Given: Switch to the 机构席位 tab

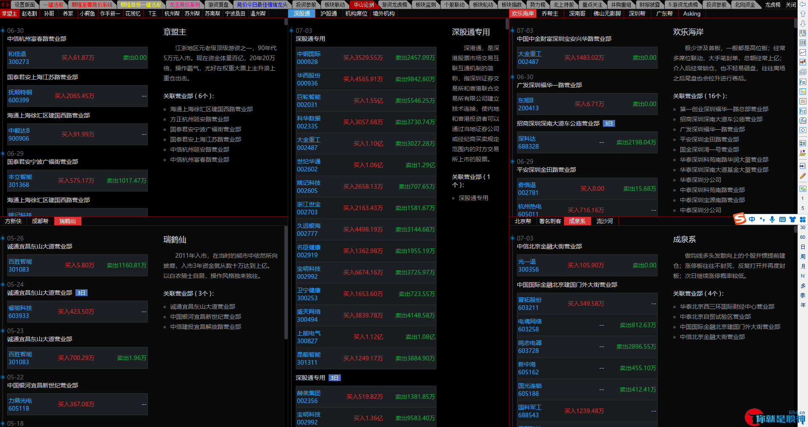Looking at the screenshot, I should point(356,13).
